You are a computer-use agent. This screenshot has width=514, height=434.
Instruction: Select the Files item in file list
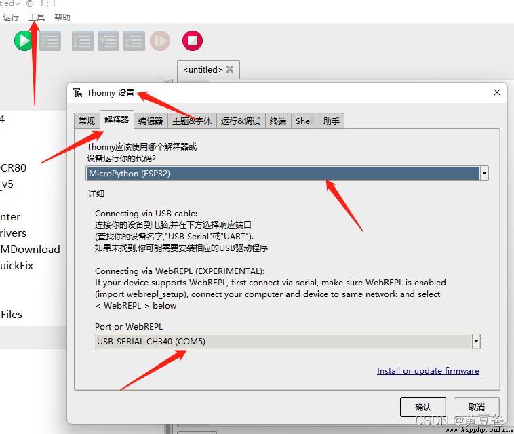(12, 315)
